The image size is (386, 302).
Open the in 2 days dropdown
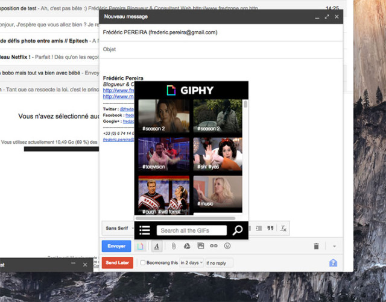click(x=192, y=263)
